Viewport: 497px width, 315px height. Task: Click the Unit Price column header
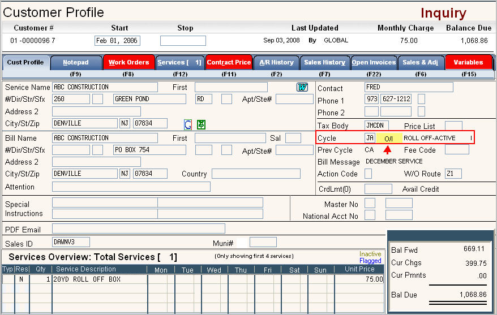coord(359,269)
